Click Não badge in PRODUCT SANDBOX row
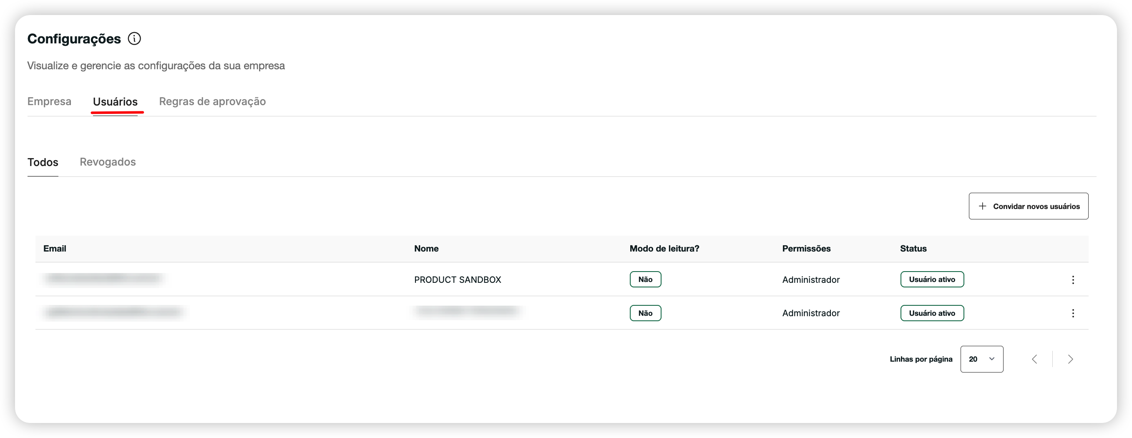Viewport: 1132px width, 438px height. (645, 279)
